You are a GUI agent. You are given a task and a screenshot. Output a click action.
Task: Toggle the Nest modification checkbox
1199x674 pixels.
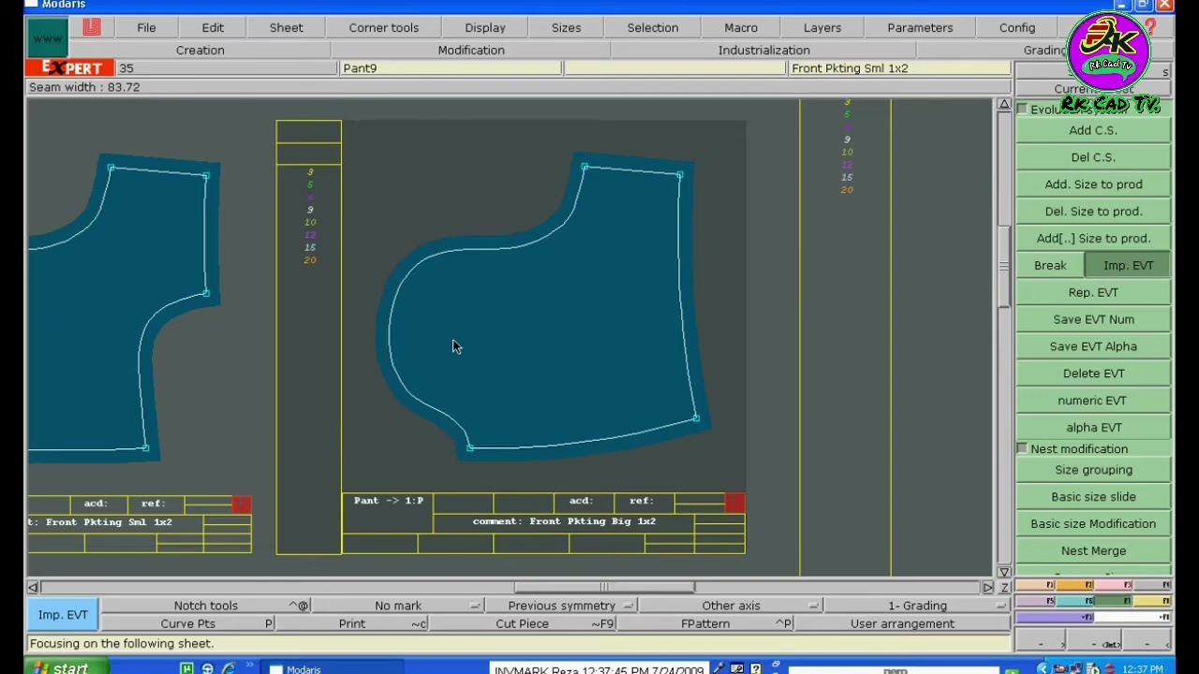coord(1022,449)
